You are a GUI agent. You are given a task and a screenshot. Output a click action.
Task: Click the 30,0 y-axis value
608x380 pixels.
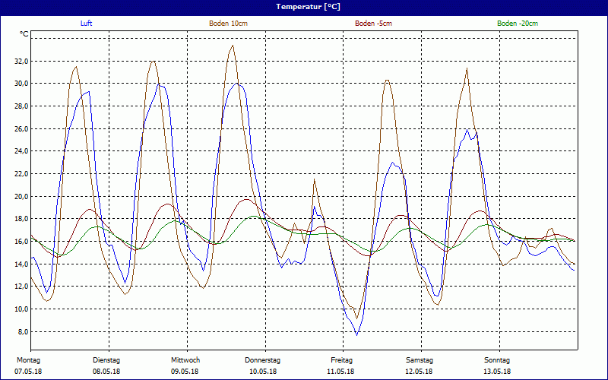coord(21,84)
